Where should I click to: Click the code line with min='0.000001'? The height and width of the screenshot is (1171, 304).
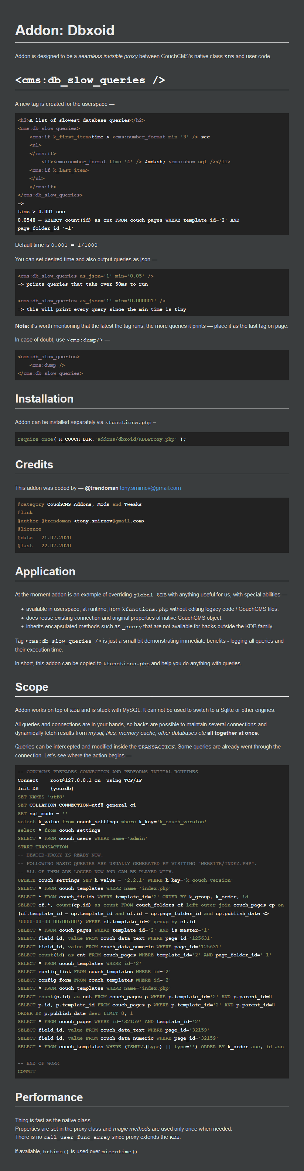pyautogui.click(x=92, y=301)
